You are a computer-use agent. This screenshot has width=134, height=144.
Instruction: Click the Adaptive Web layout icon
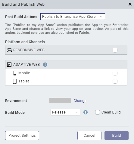[x=9, y=65]
